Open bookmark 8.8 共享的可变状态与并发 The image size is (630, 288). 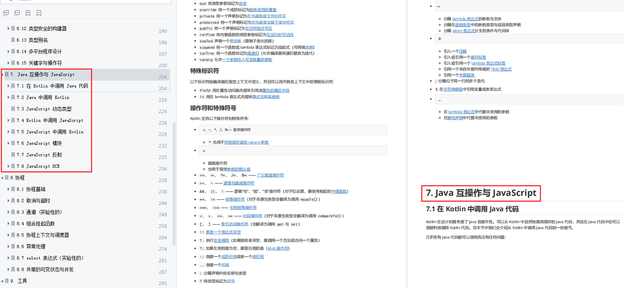[x=45, y=269]
